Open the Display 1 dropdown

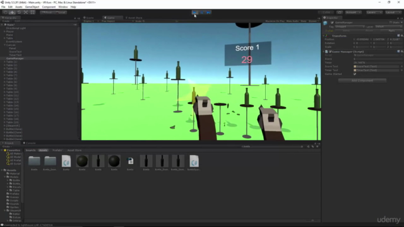90,21
